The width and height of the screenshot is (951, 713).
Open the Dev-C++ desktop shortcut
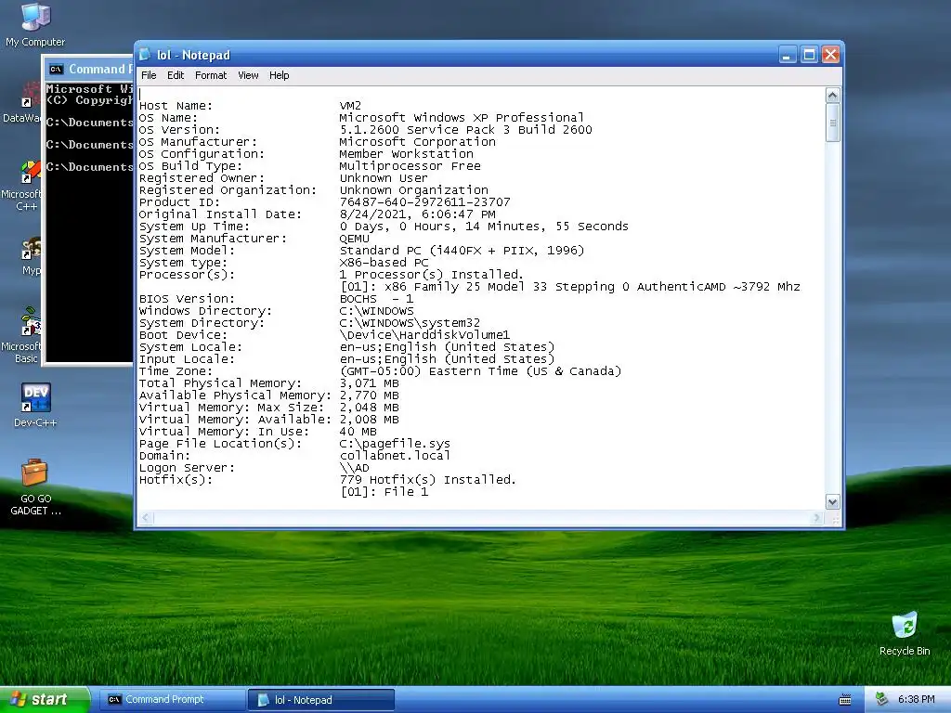35,405
